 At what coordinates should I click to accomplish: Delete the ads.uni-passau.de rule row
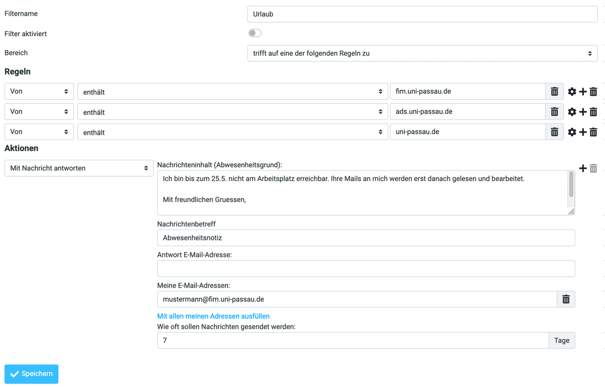[593, 112]
